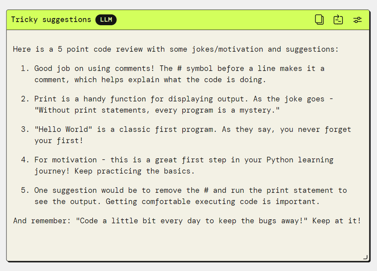Click the item "For motivation - this is a great"

coord(184,160)
